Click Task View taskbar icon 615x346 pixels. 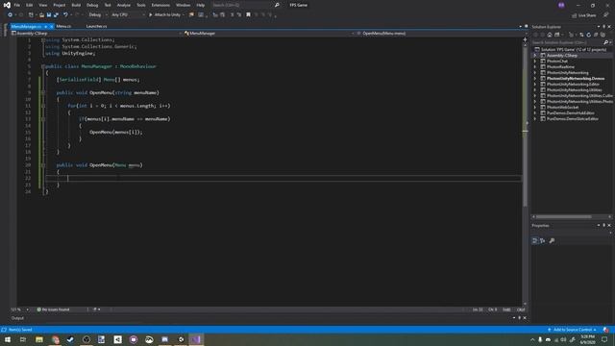[23, 339]
